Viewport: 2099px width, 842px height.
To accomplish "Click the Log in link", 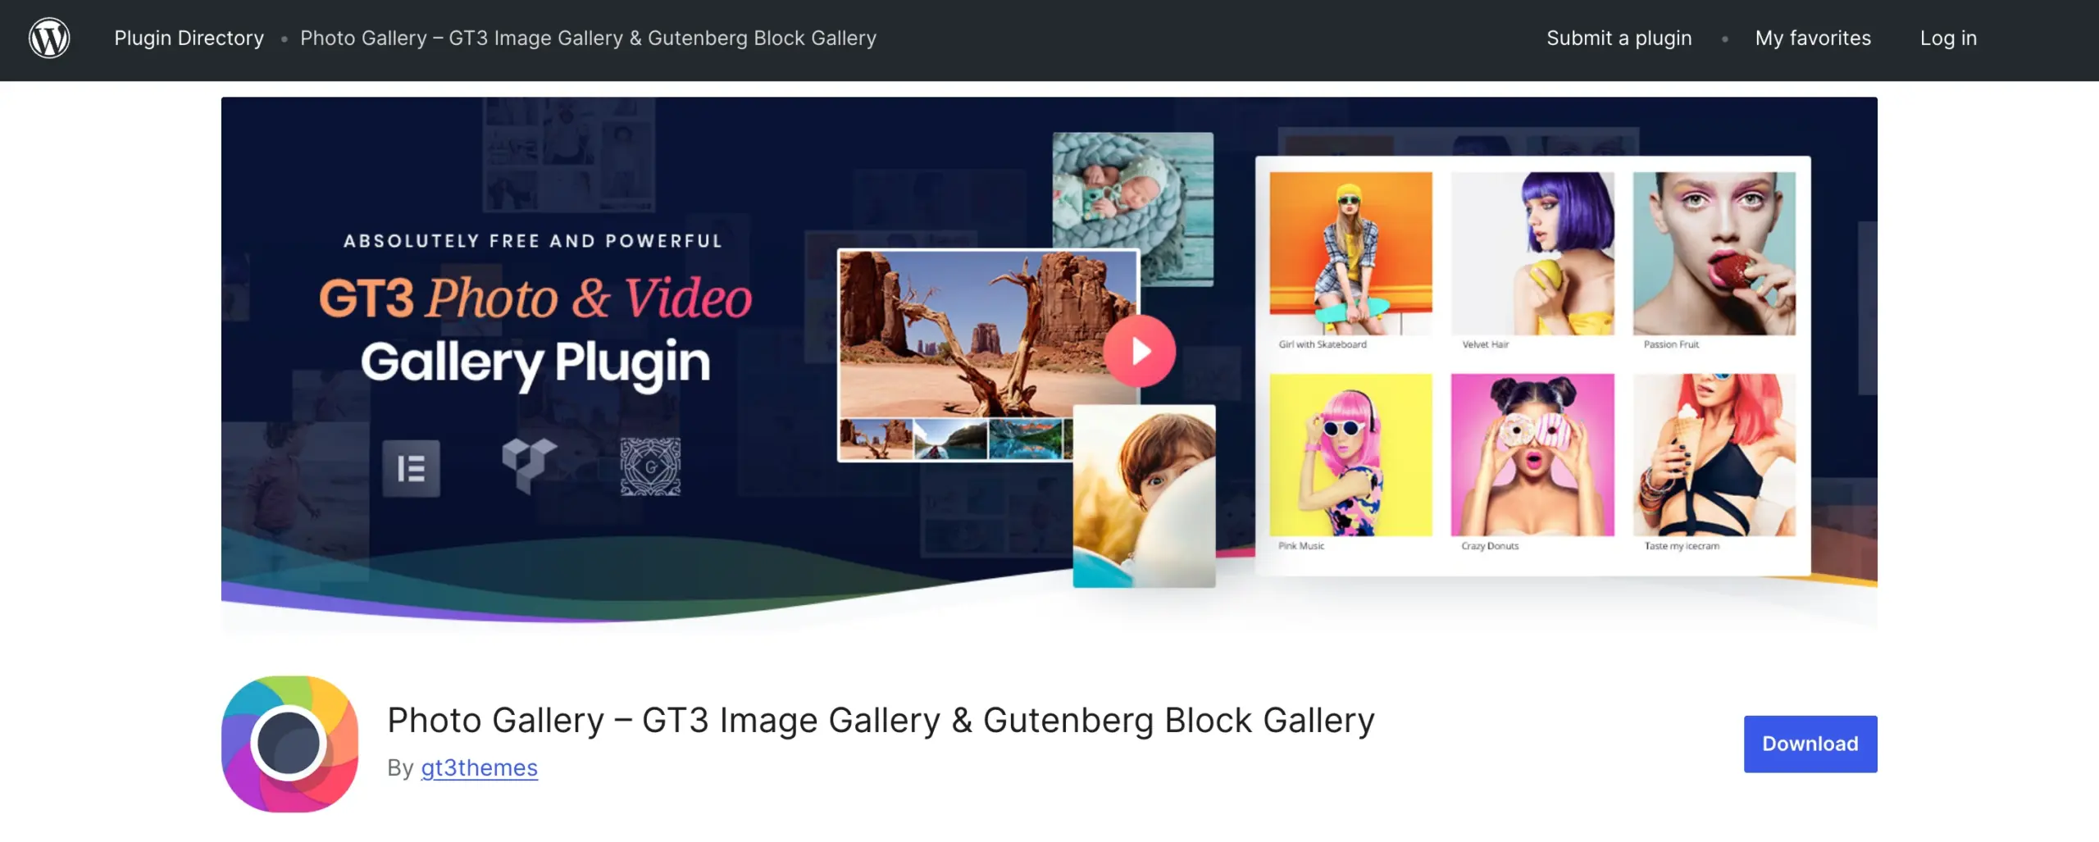I will pos(1948,39).
